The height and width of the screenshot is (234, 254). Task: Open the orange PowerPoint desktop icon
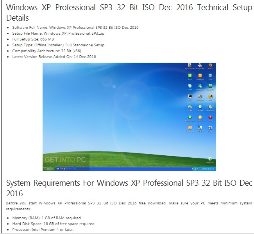coord(200,77)
